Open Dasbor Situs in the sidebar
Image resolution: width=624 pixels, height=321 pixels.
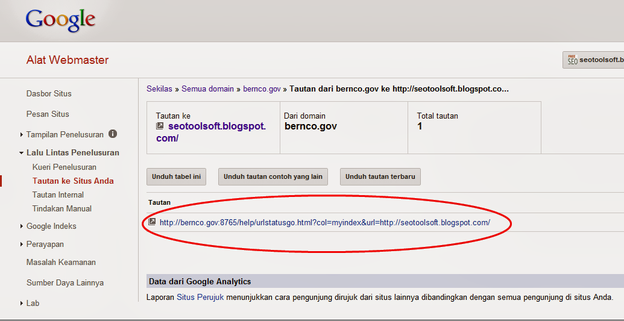(x=49, y=94)
